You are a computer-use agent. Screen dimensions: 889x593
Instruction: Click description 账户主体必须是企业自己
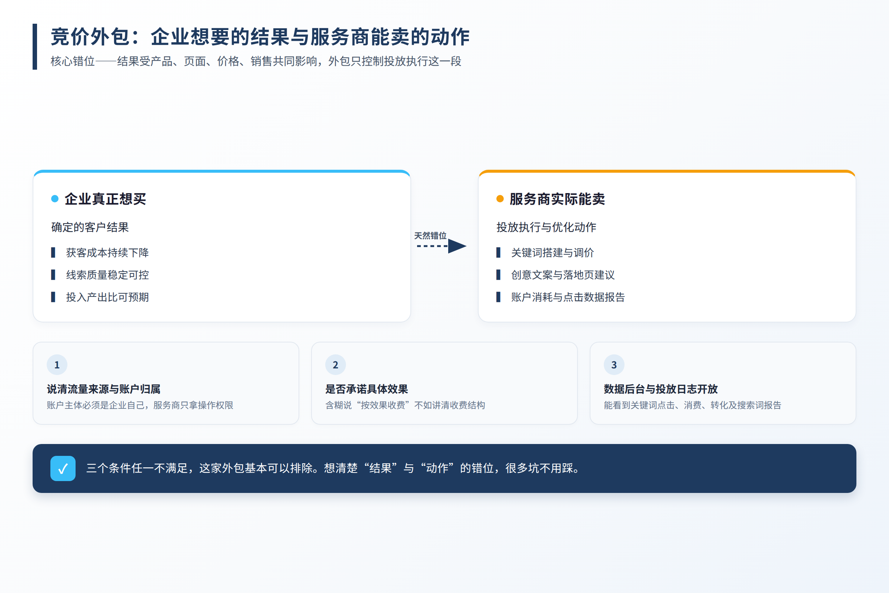coord(140,405)
